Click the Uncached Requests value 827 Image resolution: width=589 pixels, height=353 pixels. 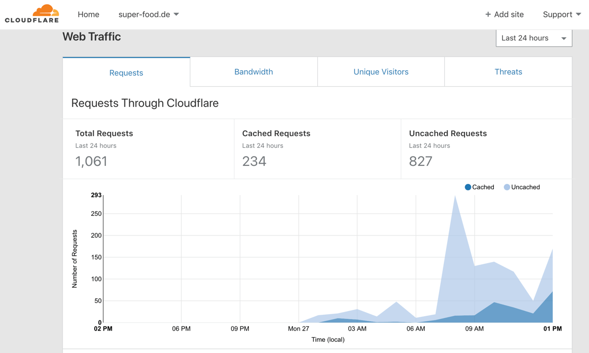pyautogui.click(x=420, y=161)
